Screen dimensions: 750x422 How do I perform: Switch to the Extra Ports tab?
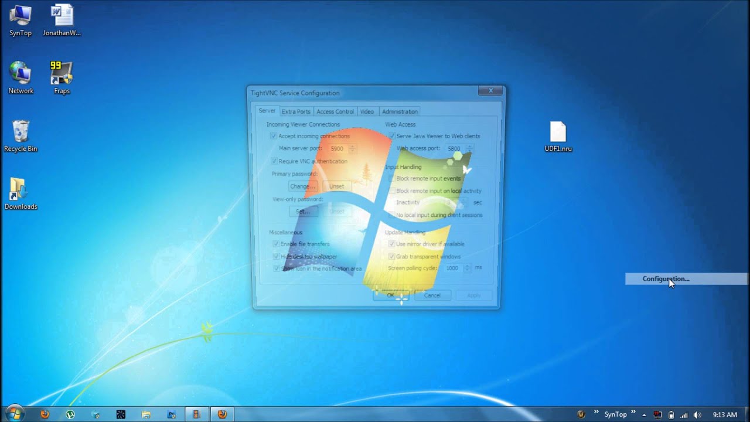[296, 111]
